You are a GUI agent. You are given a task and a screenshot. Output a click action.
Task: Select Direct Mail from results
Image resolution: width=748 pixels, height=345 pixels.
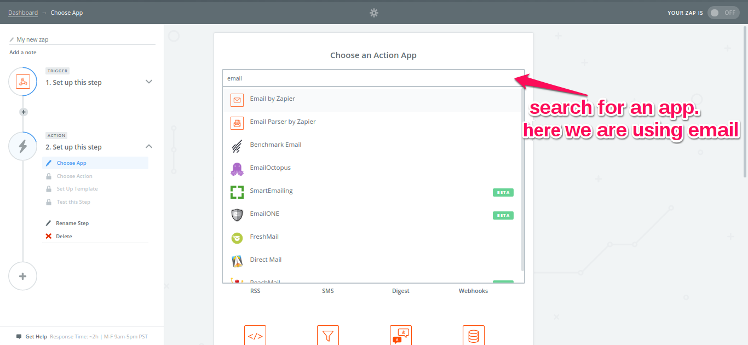tap(372, 260)
